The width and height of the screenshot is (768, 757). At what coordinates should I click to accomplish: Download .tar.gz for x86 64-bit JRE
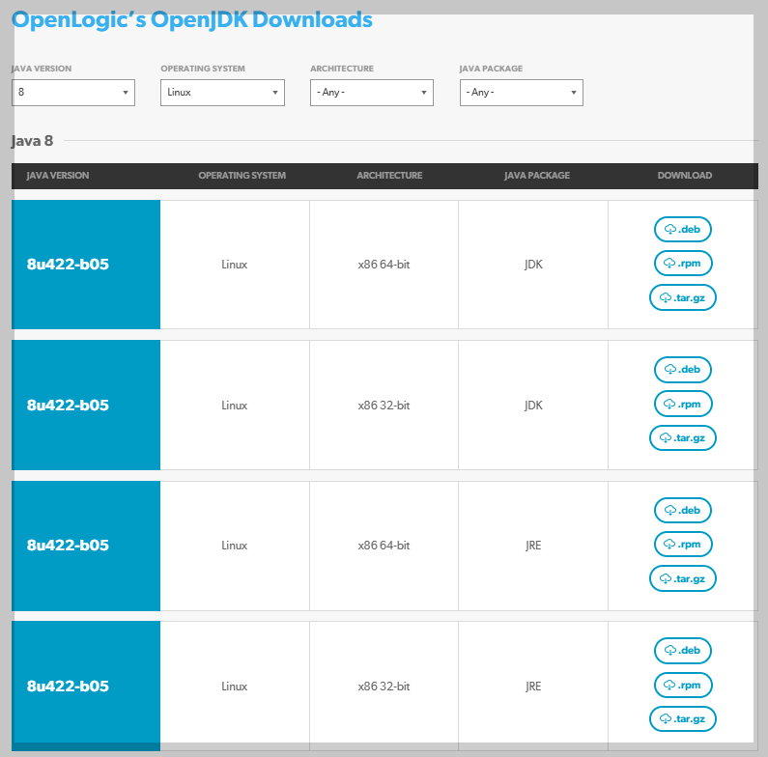[x=683, y=578]
